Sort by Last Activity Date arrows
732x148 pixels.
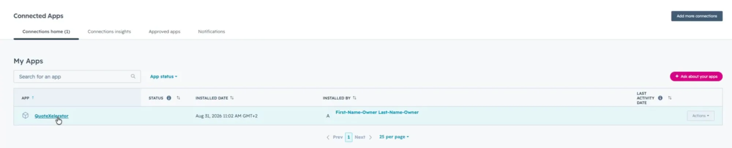pyautogui.click(x=669, y=98)
